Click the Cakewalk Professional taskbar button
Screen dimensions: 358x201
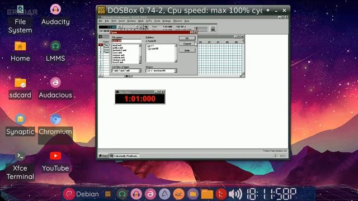[124, 156]
